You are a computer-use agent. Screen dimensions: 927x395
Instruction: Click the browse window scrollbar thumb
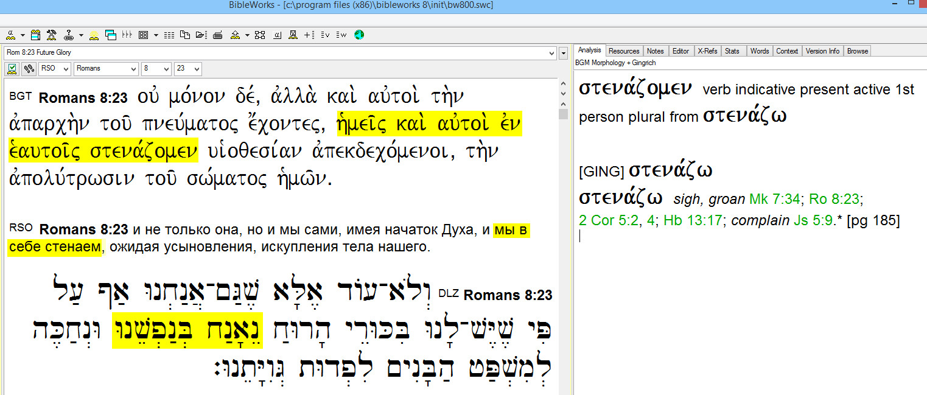[564, 114]
